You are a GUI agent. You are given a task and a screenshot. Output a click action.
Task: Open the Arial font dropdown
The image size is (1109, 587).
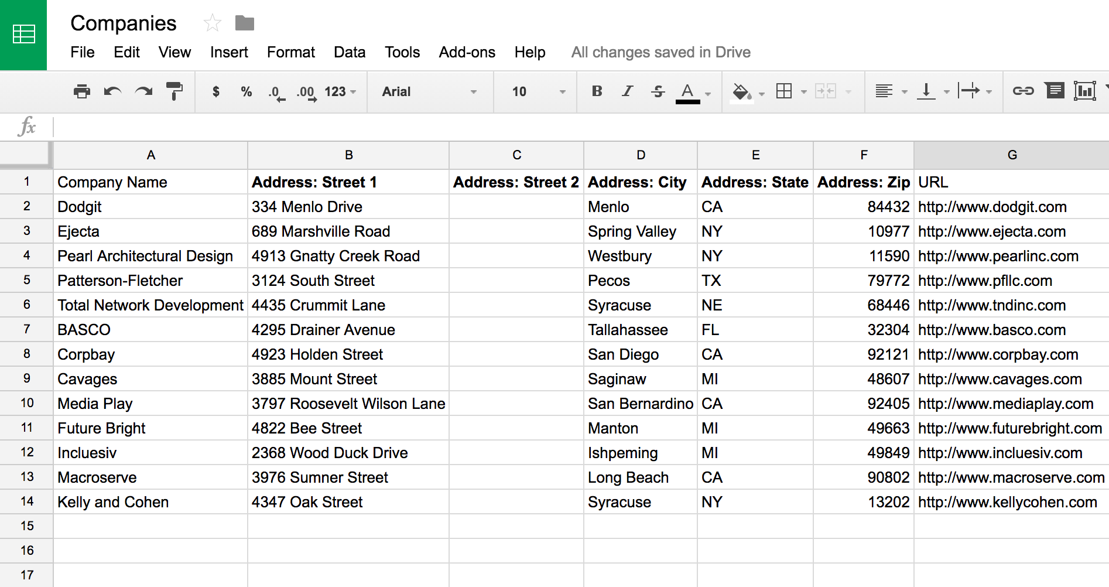(x=429, y=91)
